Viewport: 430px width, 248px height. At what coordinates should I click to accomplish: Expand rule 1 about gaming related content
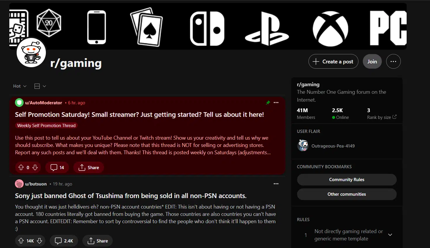[x=390, y=235]
